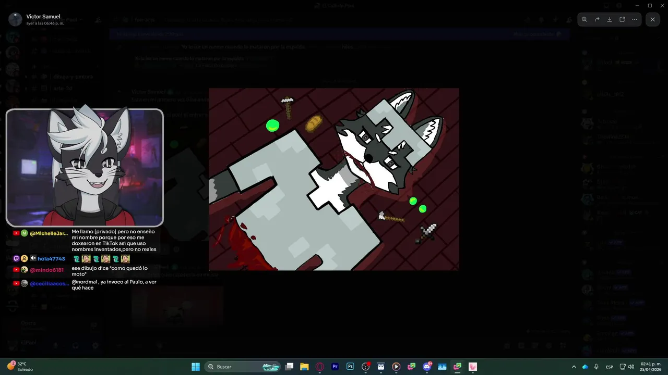Click the wolf drawing in the viewer
The width and height of the screenshot is (668, 375).
(334, 179)
